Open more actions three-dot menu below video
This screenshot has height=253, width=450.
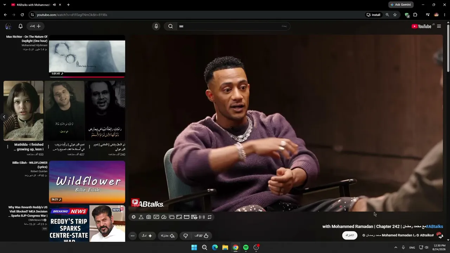[133, 236]
